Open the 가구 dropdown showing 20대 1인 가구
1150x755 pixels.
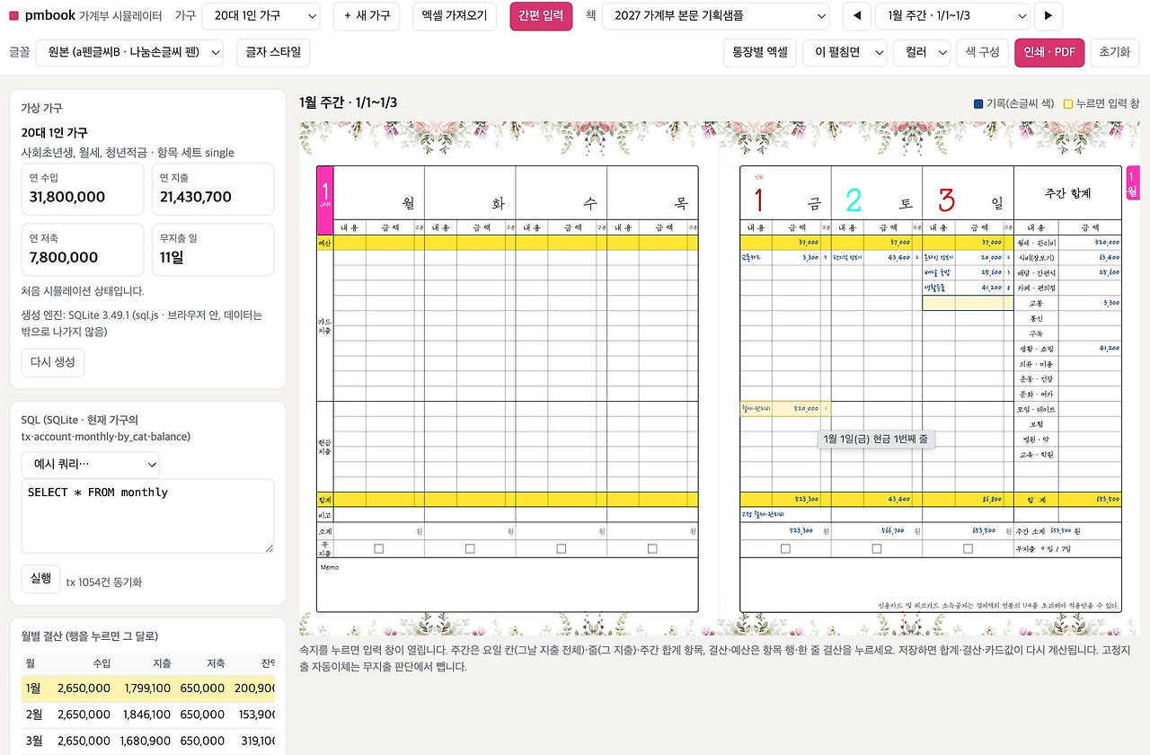click(x=261, y=16)
